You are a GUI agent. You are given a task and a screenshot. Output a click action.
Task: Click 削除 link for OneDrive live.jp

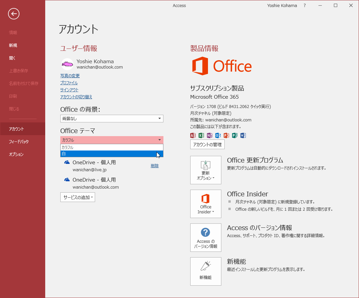point(154,166)
